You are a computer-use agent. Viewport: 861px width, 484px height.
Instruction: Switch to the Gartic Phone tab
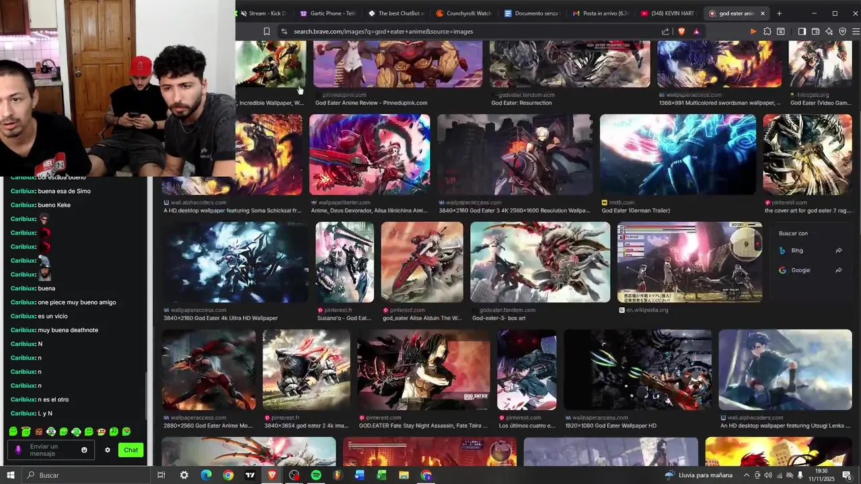[x=328, y=13]
